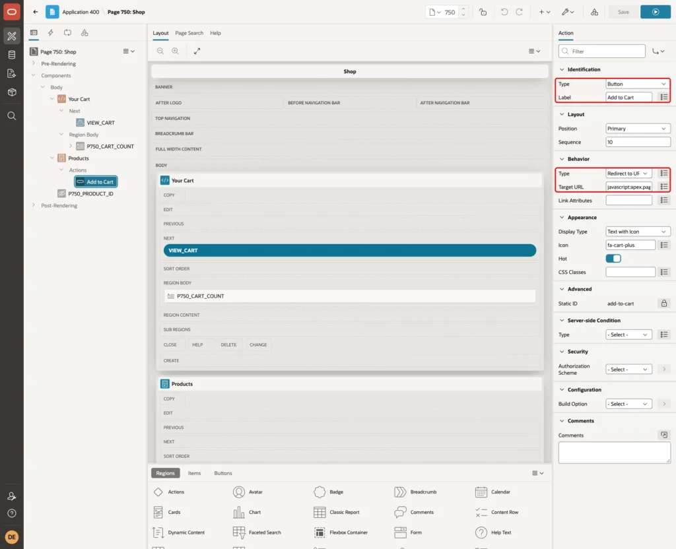Switch to the Rendering tree tab icon
The image size is (676, 549).
click(34, 33)
